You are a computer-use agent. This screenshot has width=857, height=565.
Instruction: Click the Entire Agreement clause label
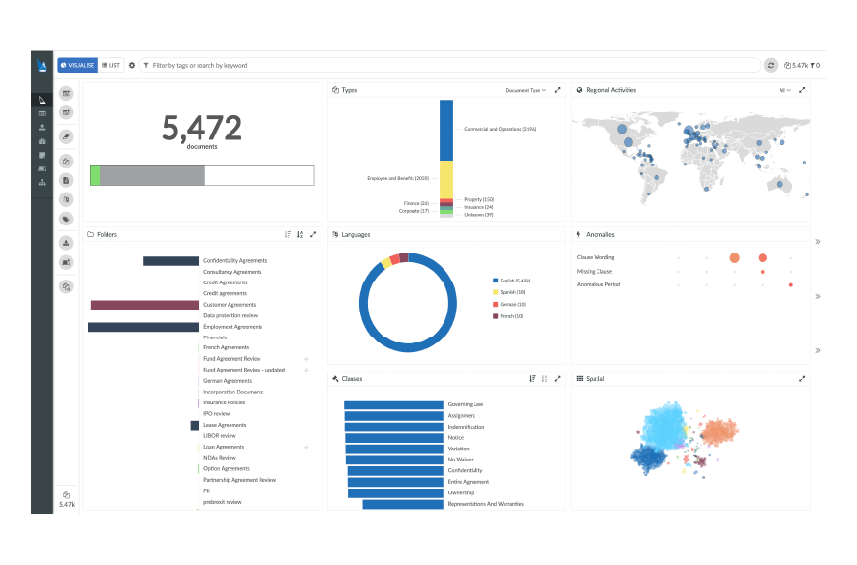point(469,482)
